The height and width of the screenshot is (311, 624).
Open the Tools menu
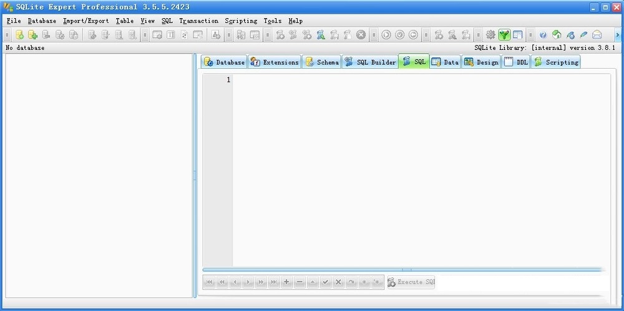pyautogui.click(x=273, y=21)
